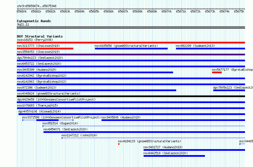Open nsv5477177 (ByrskaBishop) label
Screen dimensions: 253x167
tap(232, 70)
